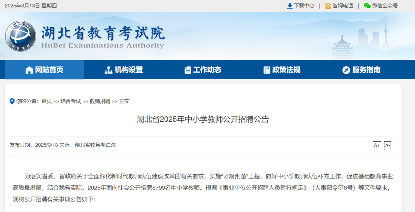Click the org-chart icon beside 机构设置
This screenshot has width=415, height=212.
109,70
